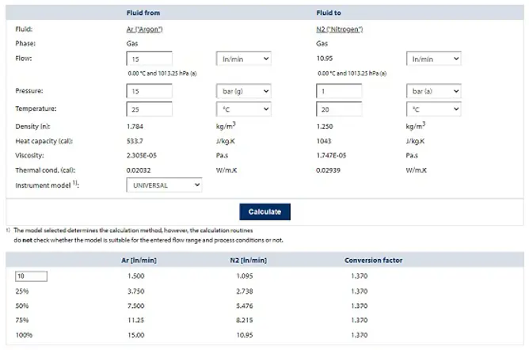Expand the Fluid to temperature unit dropdown
This screenshot has width=529, height=350.
[433, 109]
